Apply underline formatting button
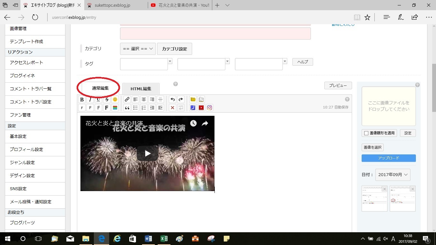This screenshot has width=436, height=245. coord(99,100)
